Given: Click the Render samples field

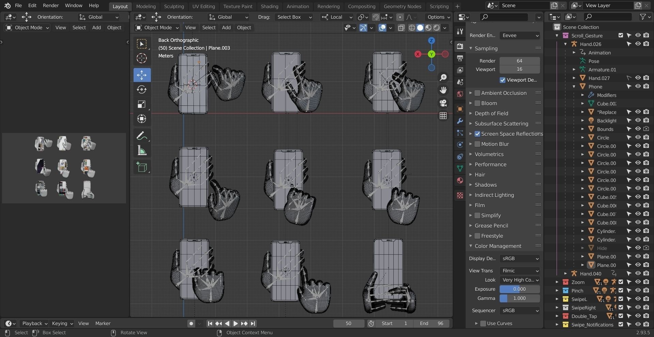Looking at the screenshot, I should (520, 61).
